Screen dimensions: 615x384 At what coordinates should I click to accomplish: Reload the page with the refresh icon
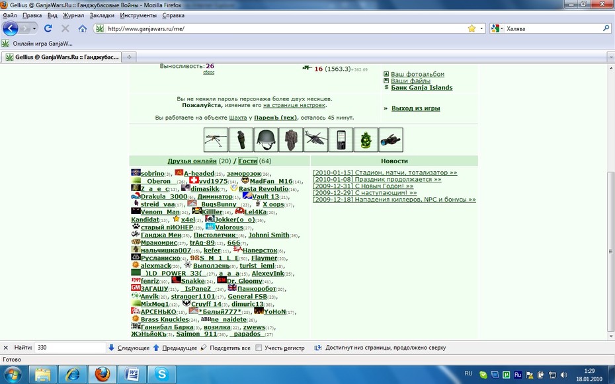(x=48, y=28)
